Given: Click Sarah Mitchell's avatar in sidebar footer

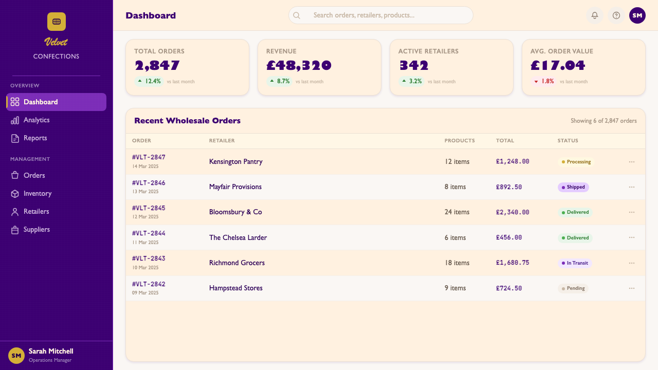Looking at the screenshot, I should click(x=16, y=355).
